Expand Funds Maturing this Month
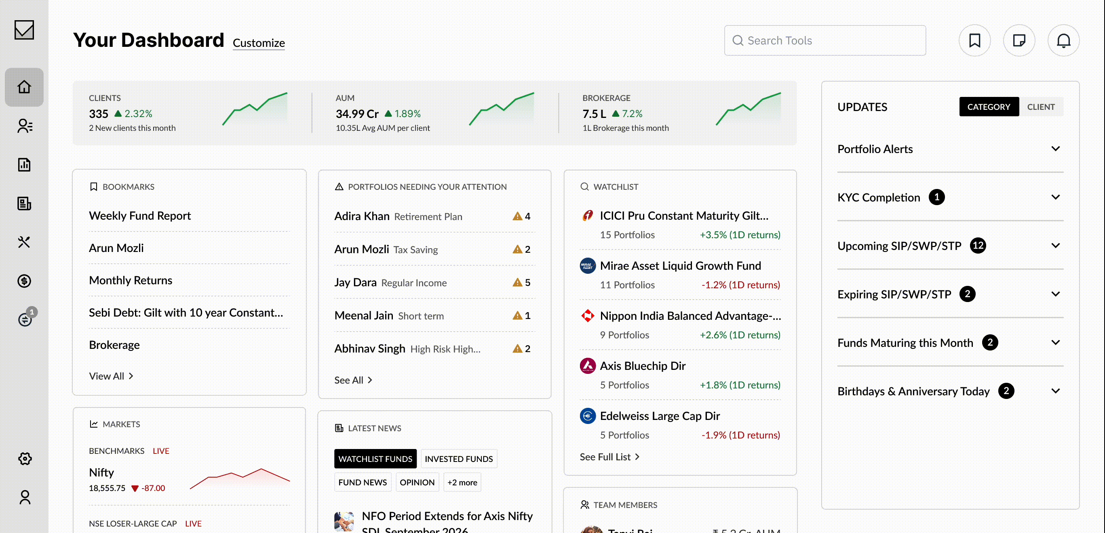 [1055, 342]
